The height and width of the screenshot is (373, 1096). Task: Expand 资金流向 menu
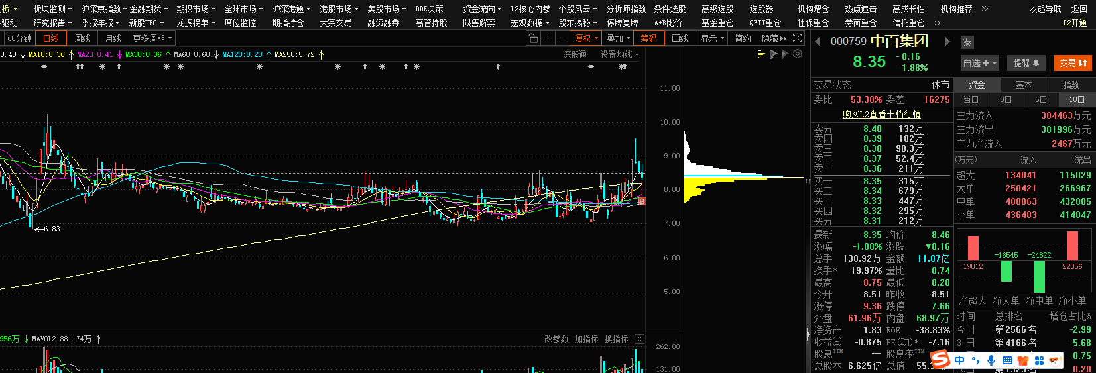pos(482,9)
